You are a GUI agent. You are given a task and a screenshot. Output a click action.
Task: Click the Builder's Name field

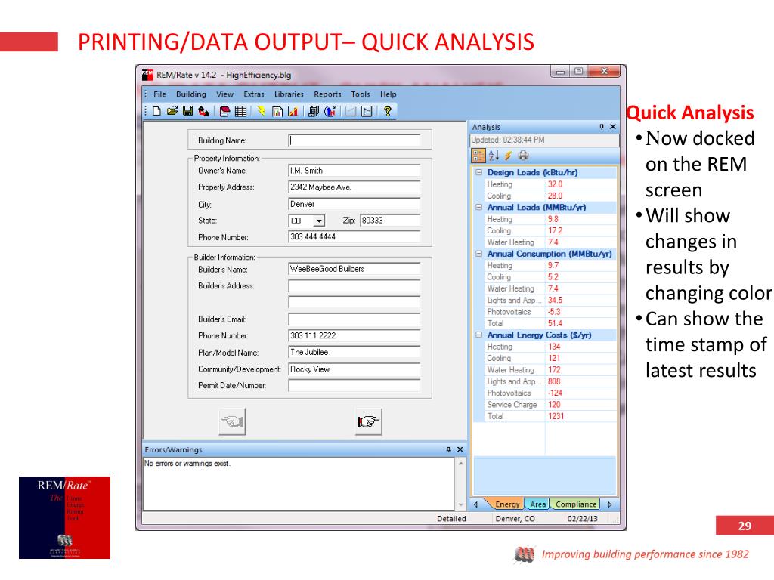354,269
